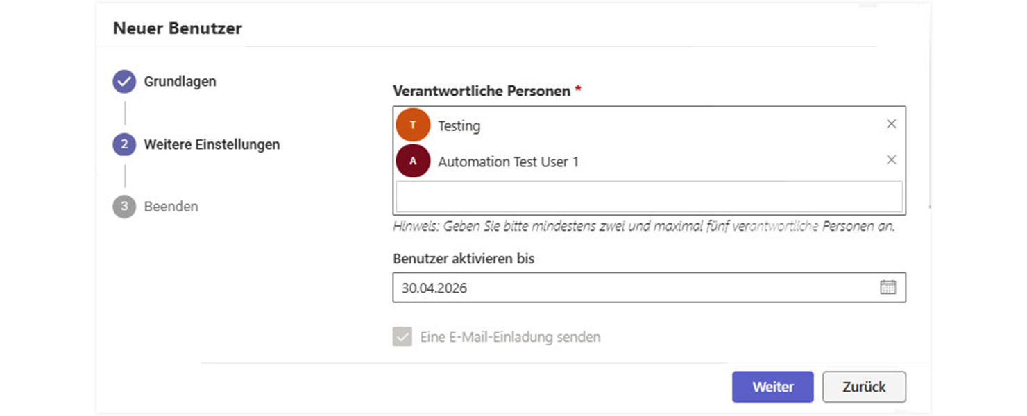Click the Grundlagen step label
Image resolution: width=1027 pixels, height=416 pixels.
[180, 80]
